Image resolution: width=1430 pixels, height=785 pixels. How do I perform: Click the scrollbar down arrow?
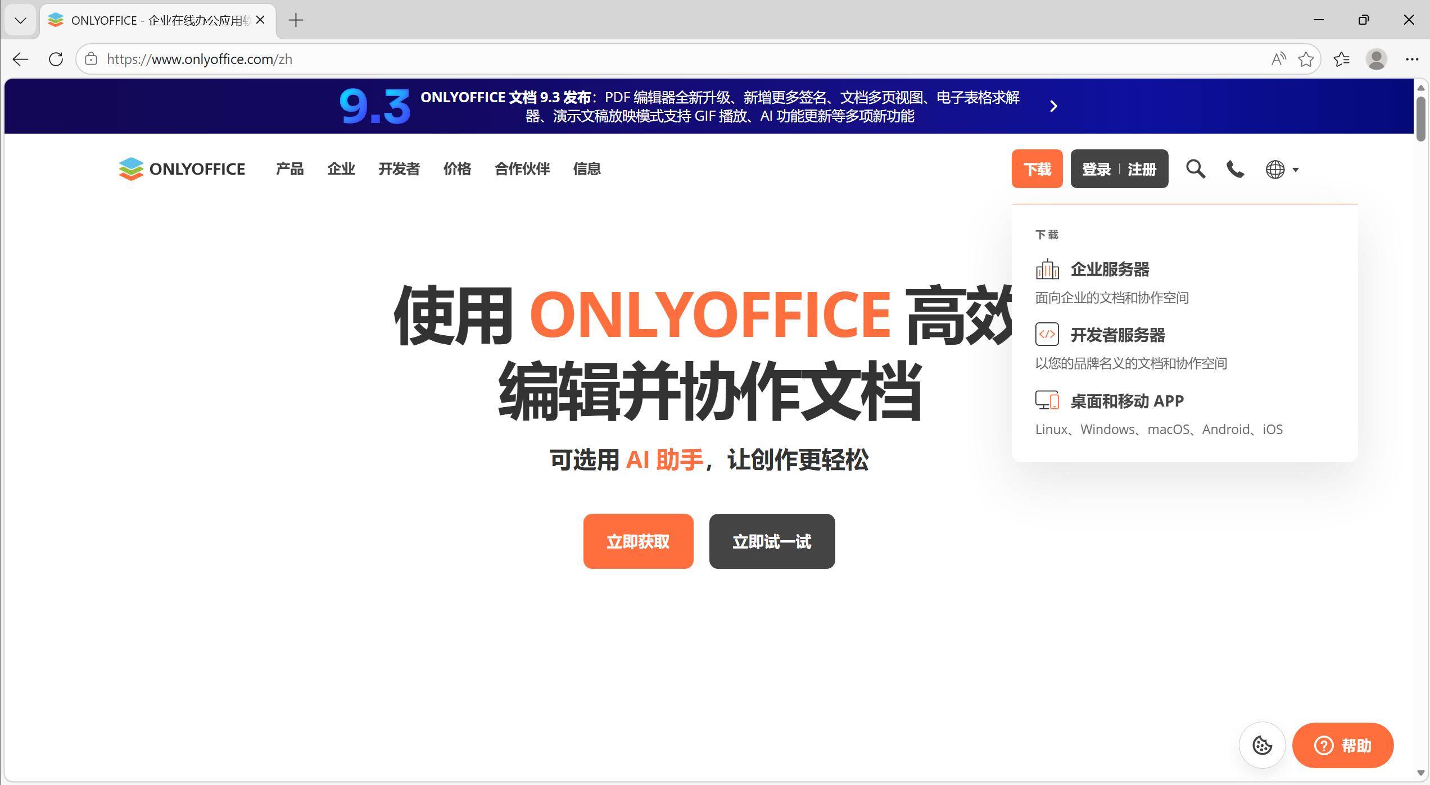click(1421, 773)
